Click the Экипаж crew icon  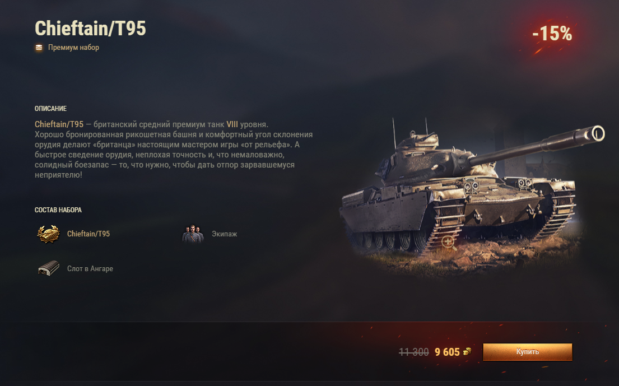coord(193,234)
